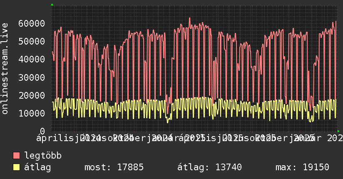
Task: Click the 10000 y-axis label
Action: [x=32, y=113]
